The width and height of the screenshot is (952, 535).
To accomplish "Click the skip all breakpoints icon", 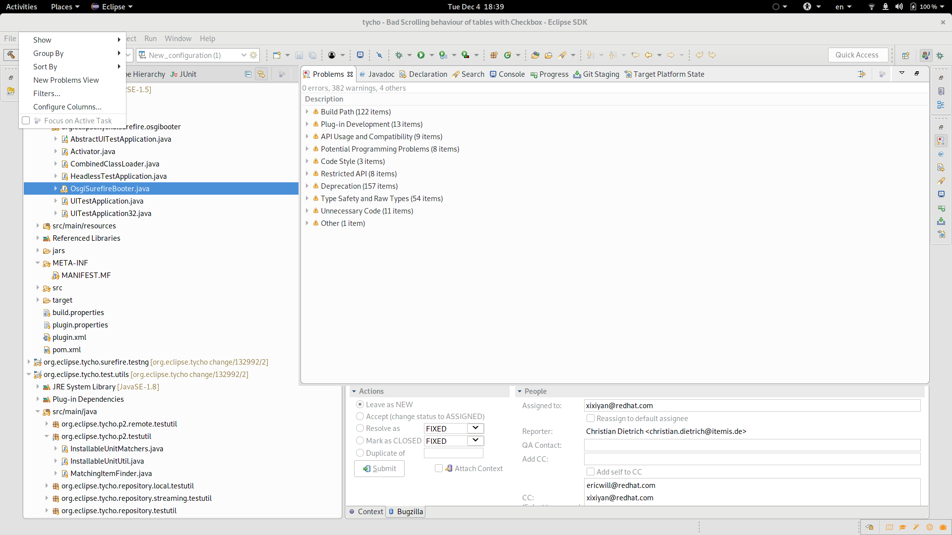I will tap(379, 55).
